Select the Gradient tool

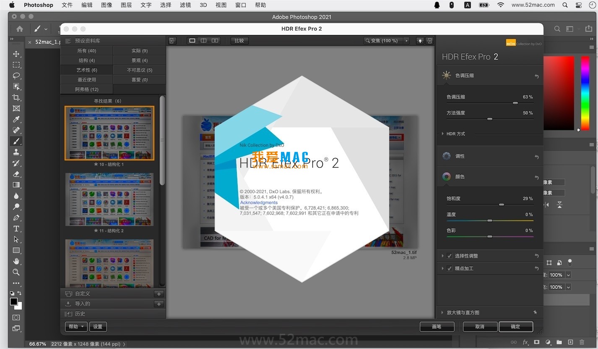tap(16, 185)
